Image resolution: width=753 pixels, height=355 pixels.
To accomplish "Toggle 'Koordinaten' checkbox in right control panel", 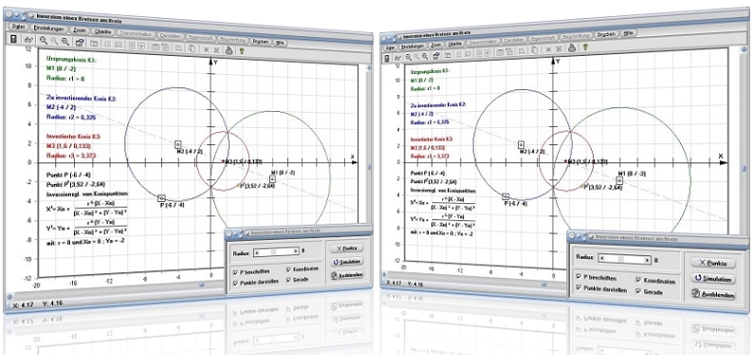I will pos(639,280).
